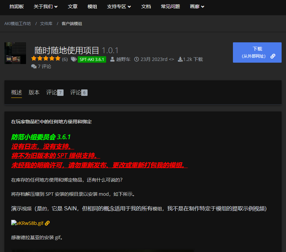This screenshot has width=286, height=252.
Task: Switch to the 概述 tab
Action: pyautogui.click(x=17, y=92)
